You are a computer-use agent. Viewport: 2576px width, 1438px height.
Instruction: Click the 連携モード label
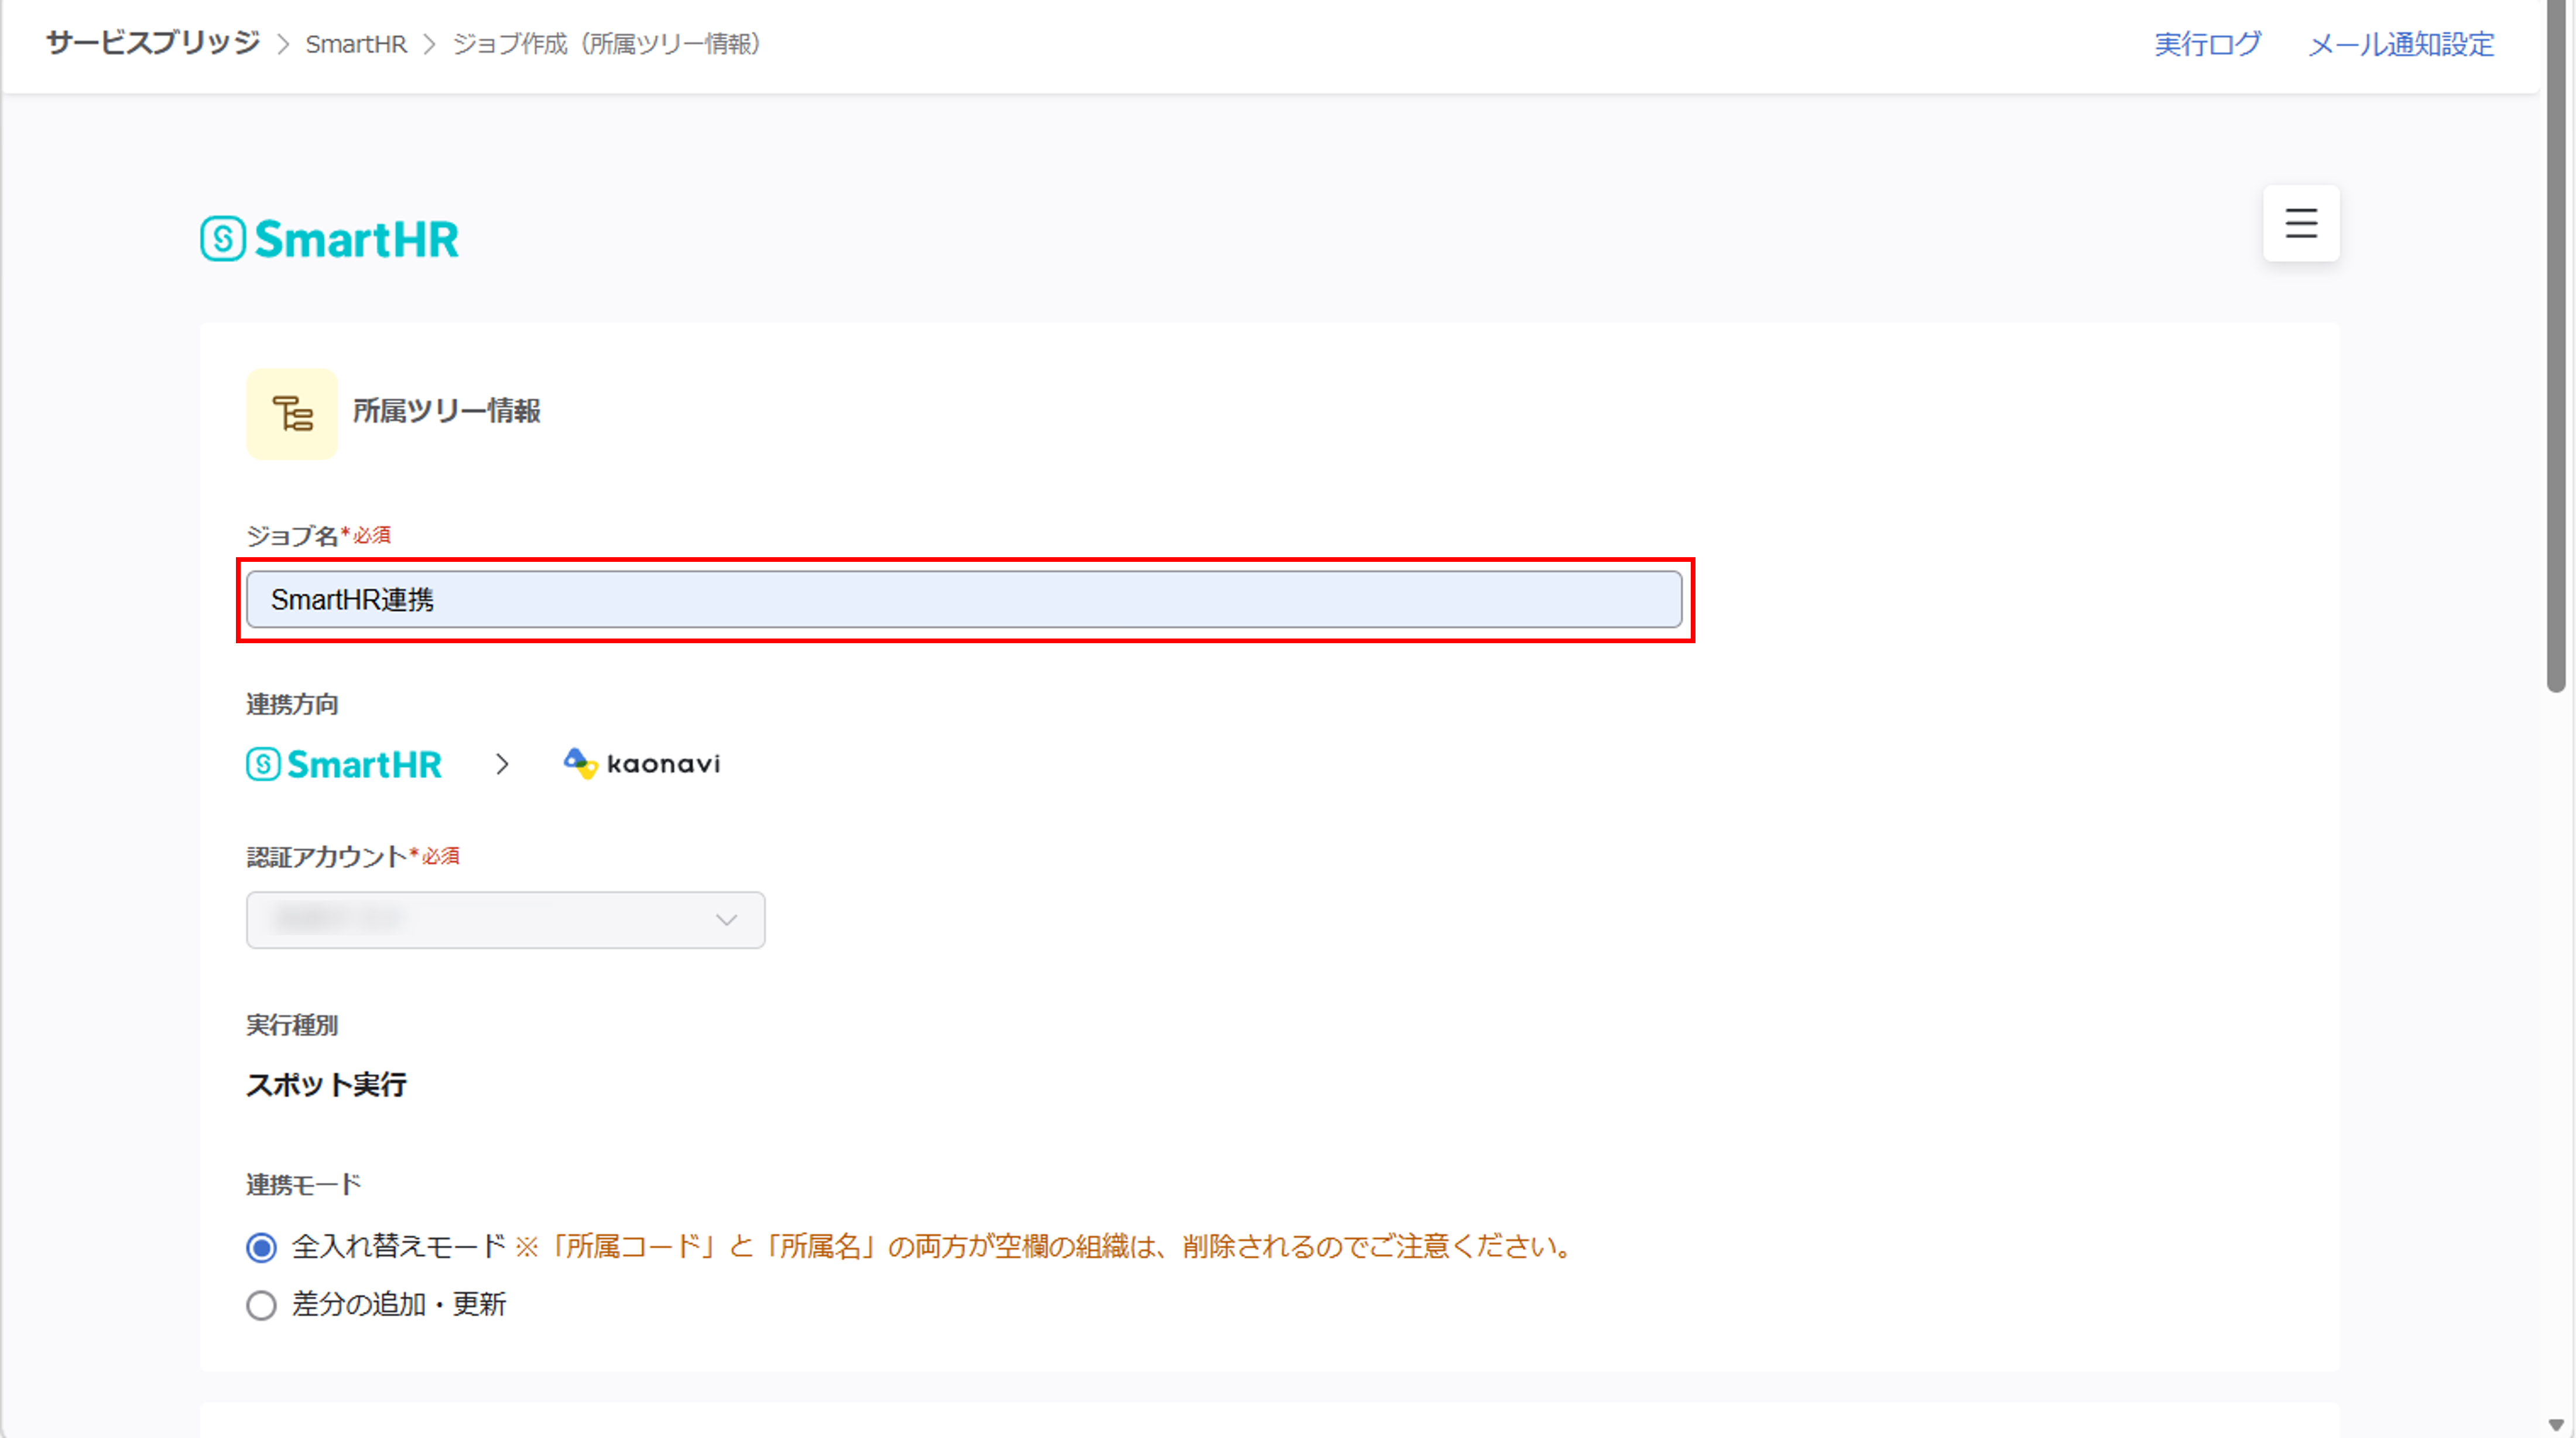tap(303, 1185)
